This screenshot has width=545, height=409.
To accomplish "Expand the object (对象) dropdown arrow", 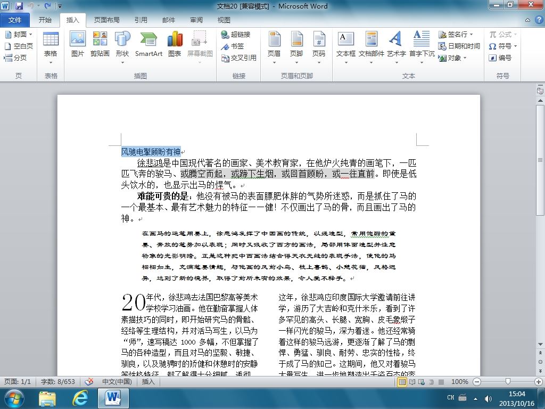I will 464,58.
